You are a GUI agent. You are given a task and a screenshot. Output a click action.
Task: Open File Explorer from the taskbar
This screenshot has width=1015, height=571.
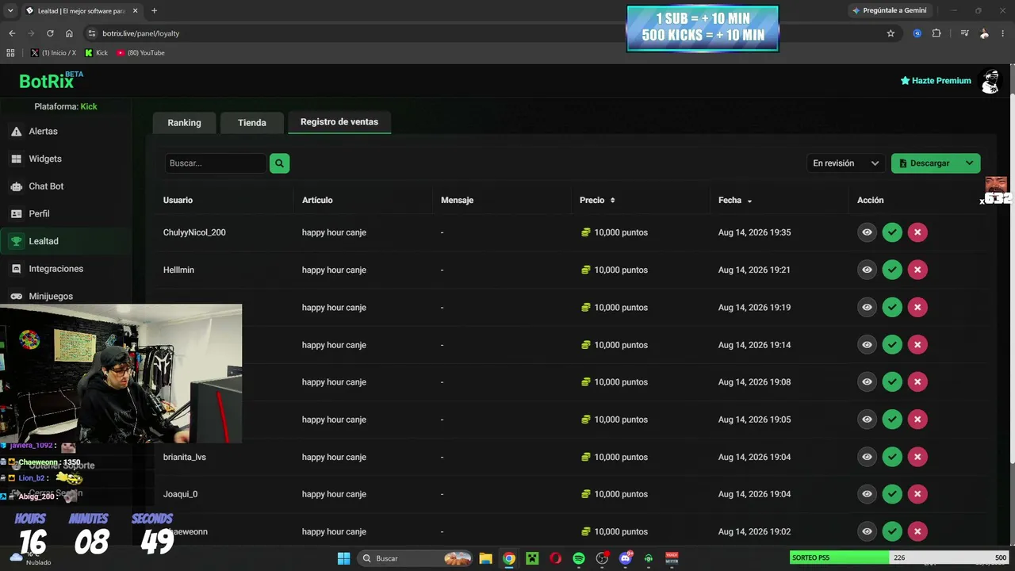[485, 558]
